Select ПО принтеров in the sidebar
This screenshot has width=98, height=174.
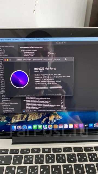(7, 112)
